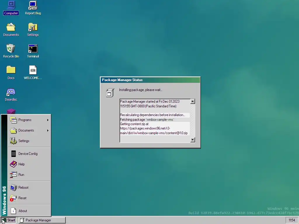Expand Programs submenu in Start menu
The image size is (299, 224).
pyautogui.click(x=29, y=120)
